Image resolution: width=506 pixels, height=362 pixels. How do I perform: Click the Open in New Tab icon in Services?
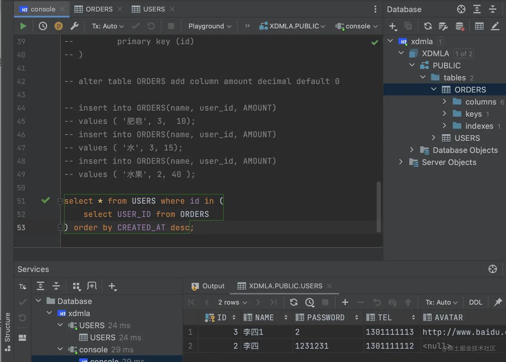point(92,286)
